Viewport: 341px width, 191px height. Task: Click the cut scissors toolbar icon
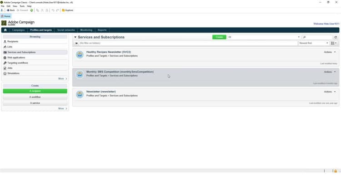point(42,10)
